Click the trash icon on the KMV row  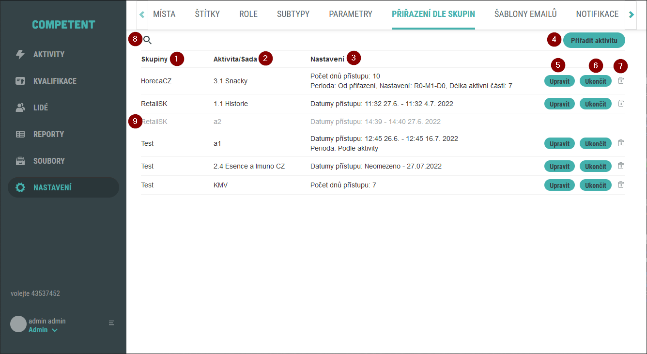620,185
